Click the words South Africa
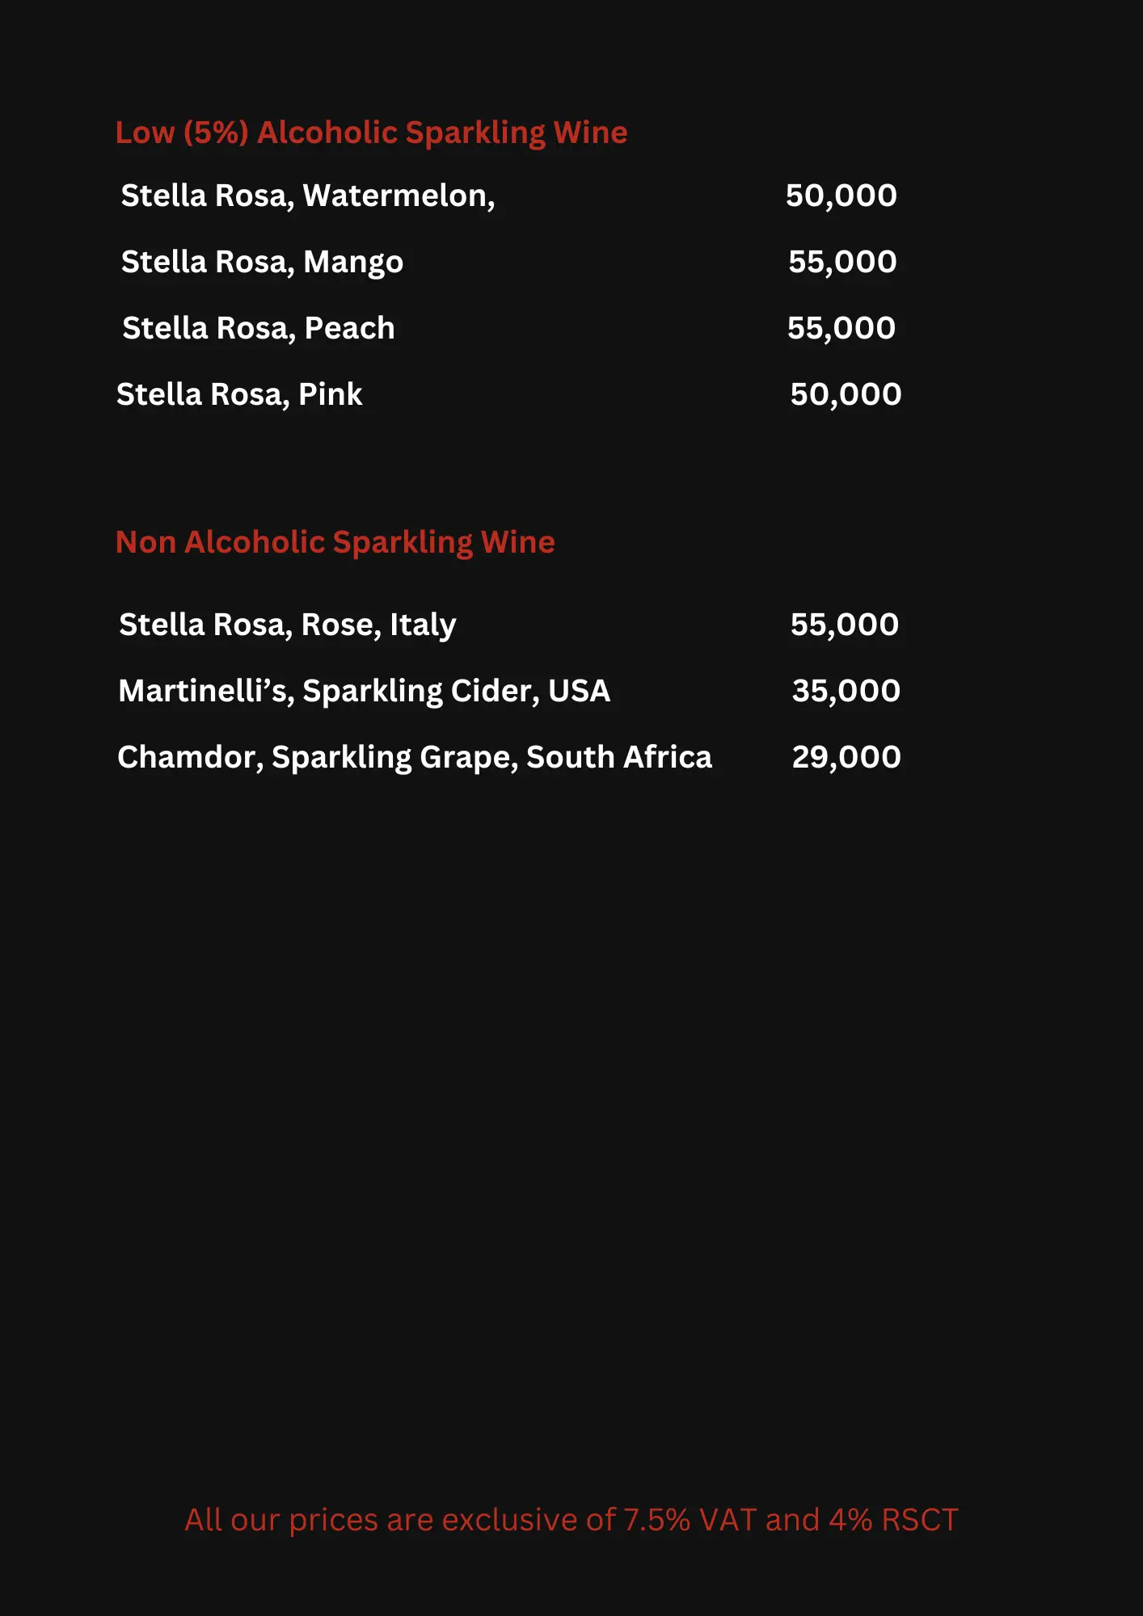The width and height of the screenshot is (1143, 1616). click(x=619, y=757)
